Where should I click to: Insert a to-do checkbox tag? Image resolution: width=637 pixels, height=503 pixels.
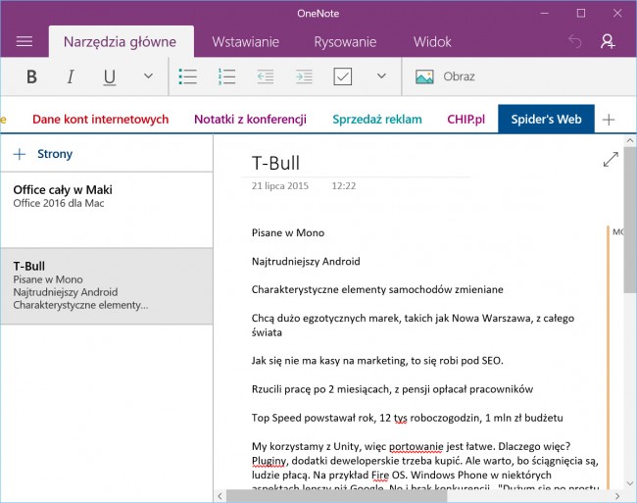[342, 76]
